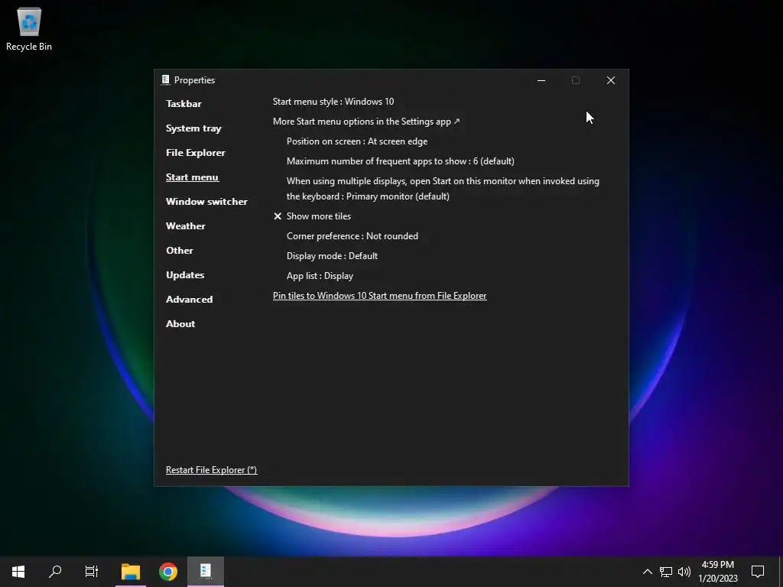Open the volume speaker tray icon
Image resolution: width=783 pixels, height=587 pixels.
coord(684,572)
